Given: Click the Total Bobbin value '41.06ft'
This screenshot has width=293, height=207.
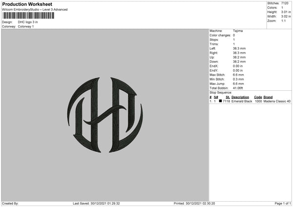Looking at the screenshot, I should tap(238, 88).
